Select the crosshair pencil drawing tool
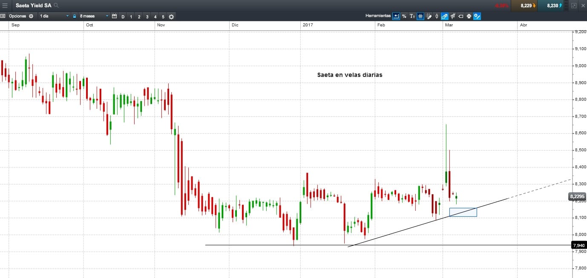 [x=429, y=16]
